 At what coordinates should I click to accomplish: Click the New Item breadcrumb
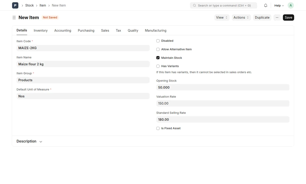coord(59,5)
